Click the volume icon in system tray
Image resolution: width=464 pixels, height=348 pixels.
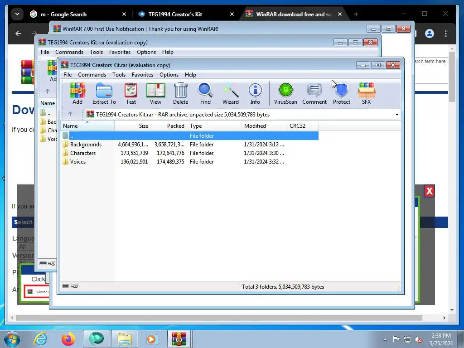click(x=418, y=339)
